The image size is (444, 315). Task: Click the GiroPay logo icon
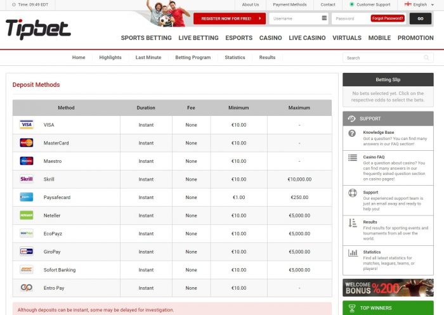pyautogui.click(x=27, y=252)
